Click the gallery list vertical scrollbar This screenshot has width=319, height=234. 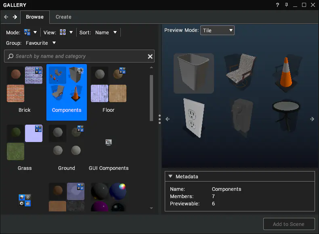point(151,98)
